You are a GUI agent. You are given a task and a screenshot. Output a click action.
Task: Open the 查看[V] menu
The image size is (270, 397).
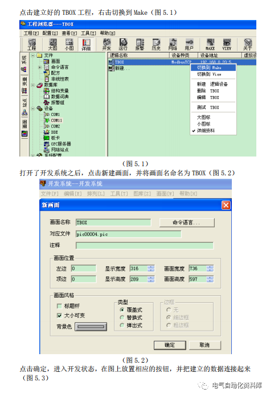click(x=69, y=33)
